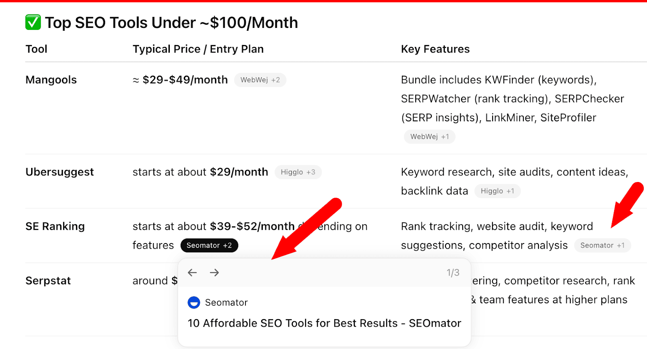Click the forward arrow in citation popup
Viewport: 647px width, 349px height.
(214, 273)
